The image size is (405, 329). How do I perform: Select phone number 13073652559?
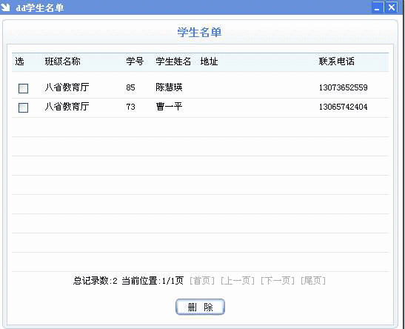point(344,87)
